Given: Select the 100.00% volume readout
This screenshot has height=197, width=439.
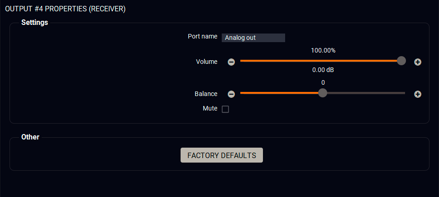Looking at the screenshot, I should click(x=323, y=50).
